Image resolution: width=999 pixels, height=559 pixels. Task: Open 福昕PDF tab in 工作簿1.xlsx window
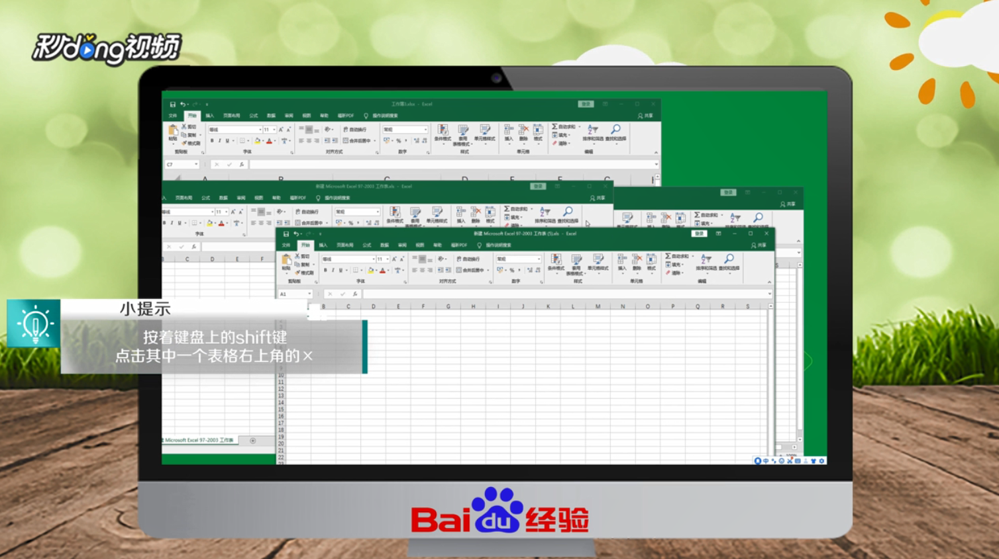[346, 116]
